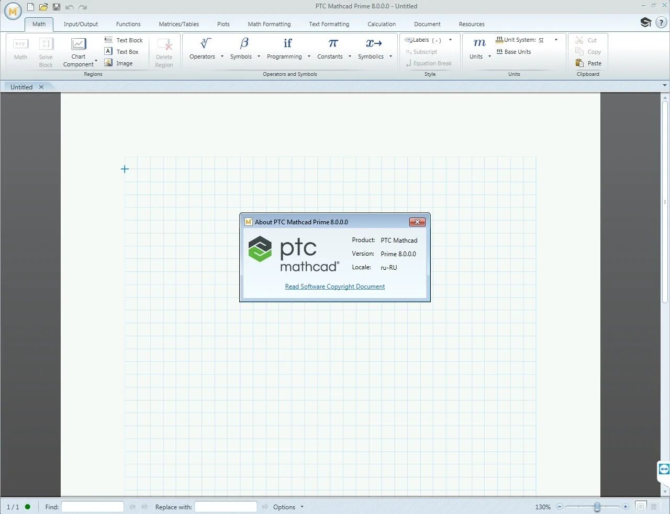Open the Programming operators panel
Screen dimensions: 670x514
click(286, 50)
